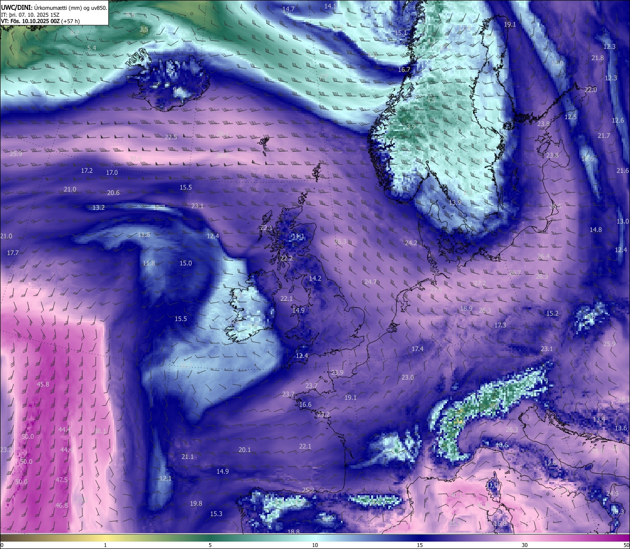The height and width of the screenshot is (549, 630).
Task: Click the VT Fös. 10.10.2025 00Z (+57 h) line
Action: pyautogui.click(x=40, y=21)
